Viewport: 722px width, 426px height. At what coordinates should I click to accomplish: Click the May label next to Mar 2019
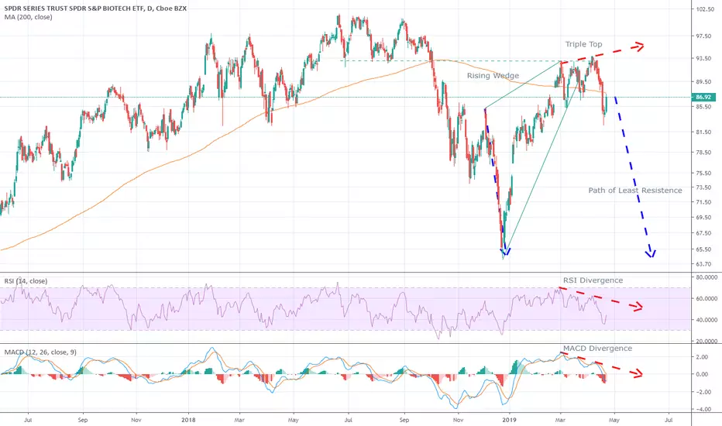click(614, 420)
